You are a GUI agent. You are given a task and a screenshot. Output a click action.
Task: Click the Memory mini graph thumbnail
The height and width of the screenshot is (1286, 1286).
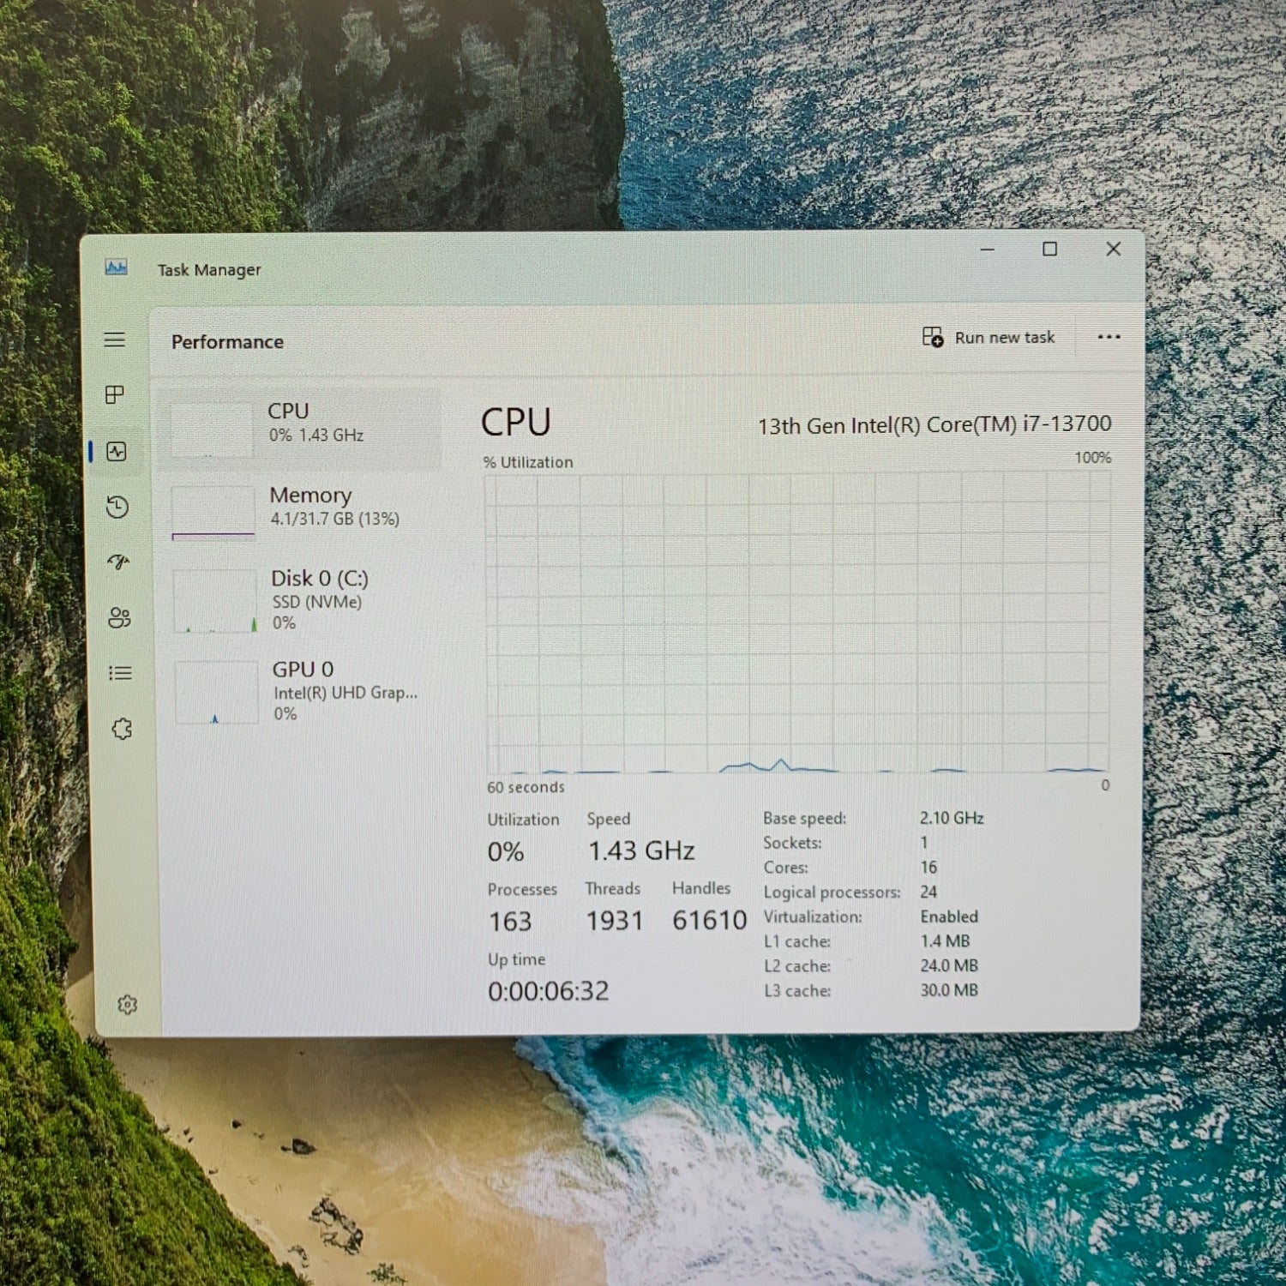[x=213, y=514]
